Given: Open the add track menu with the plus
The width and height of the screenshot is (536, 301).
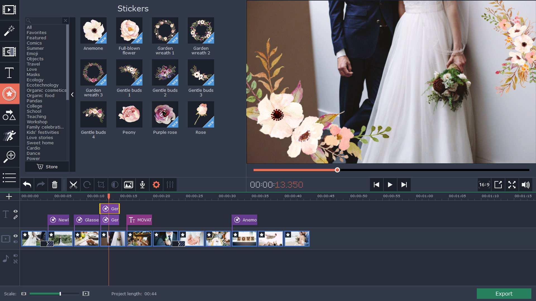Looking at the screenshot, I should click(9, 196).
